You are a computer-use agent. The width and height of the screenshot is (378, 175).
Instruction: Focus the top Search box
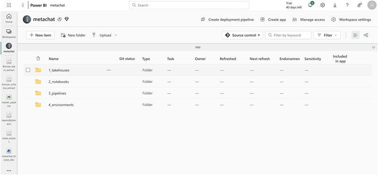point(189,5)
